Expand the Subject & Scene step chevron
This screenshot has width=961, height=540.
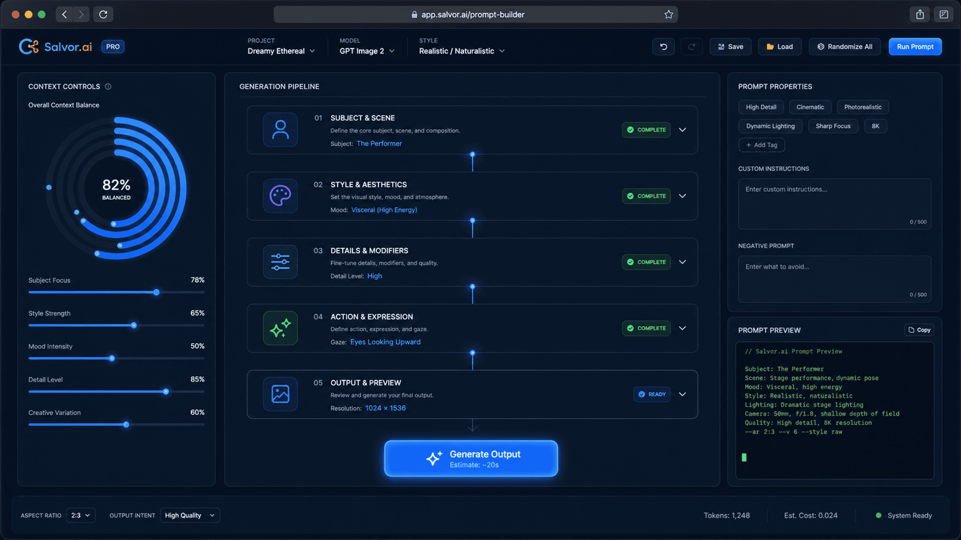pos(682,130)
